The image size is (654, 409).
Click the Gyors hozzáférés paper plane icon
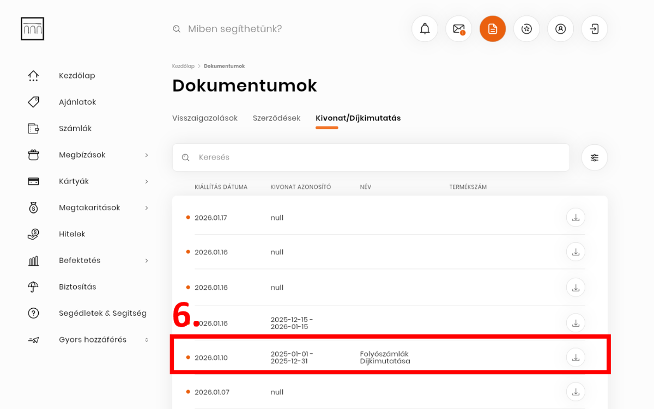[33, 340]
